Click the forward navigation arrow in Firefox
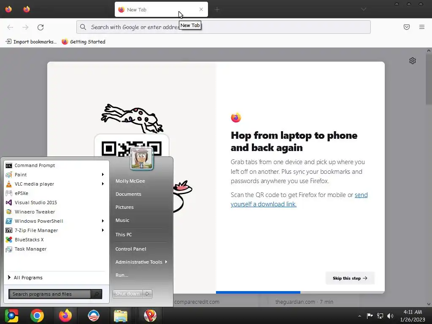This screenshot has height=324, width=432. [25, 27]
